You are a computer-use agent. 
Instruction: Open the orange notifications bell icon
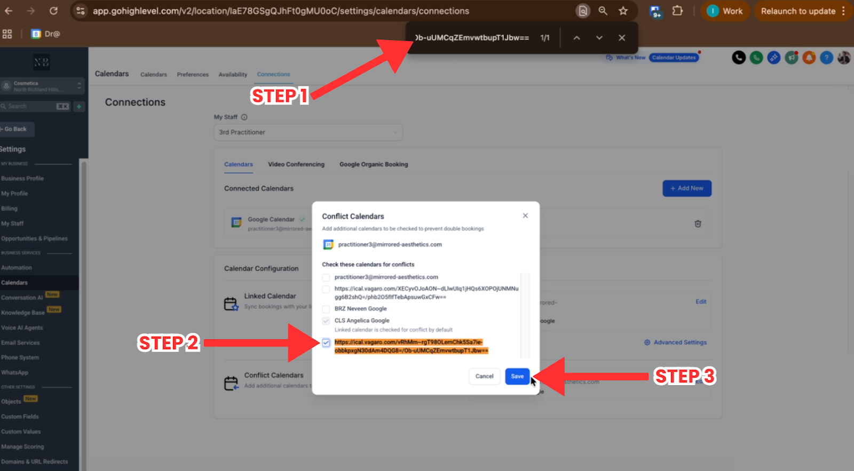(x=809, y=58)
